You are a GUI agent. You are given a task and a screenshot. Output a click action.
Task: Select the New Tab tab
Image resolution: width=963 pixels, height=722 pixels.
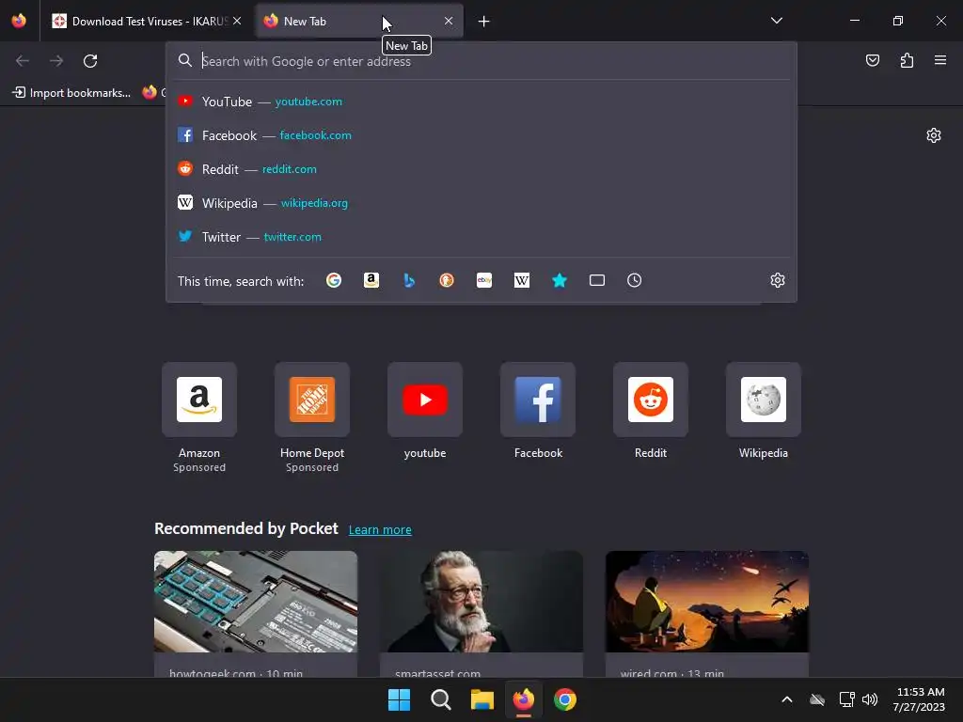(x=358, y=21)
